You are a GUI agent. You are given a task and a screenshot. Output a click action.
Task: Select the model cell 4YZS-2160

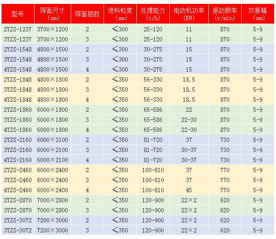[x=18, y=160]
